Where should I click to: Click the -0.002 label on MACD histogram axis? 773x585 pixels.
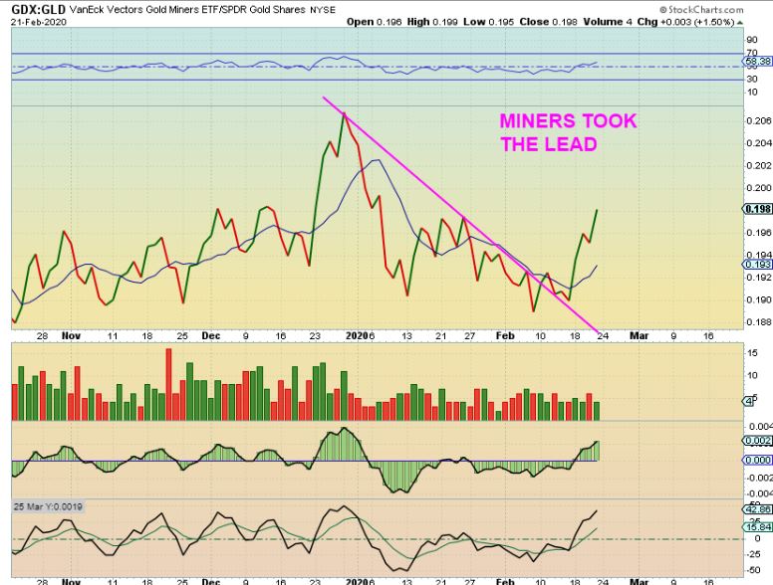758,478
